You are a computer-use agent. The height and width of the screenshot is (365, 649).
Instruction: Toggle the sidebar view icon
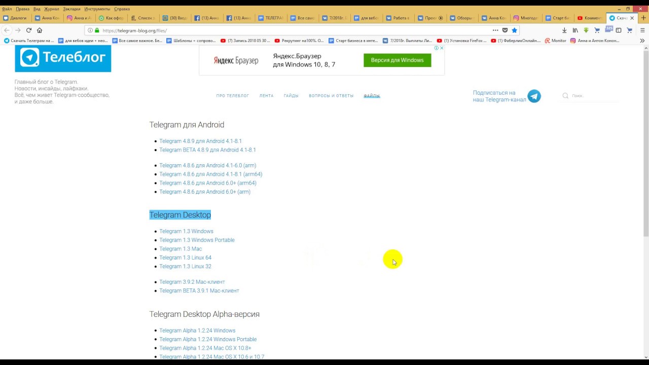pos(619,30)
